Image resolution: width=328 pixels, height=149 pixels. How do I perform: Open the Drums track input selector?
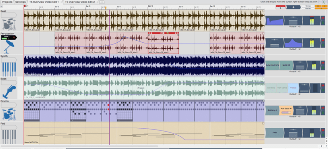(x=9, y=105)
